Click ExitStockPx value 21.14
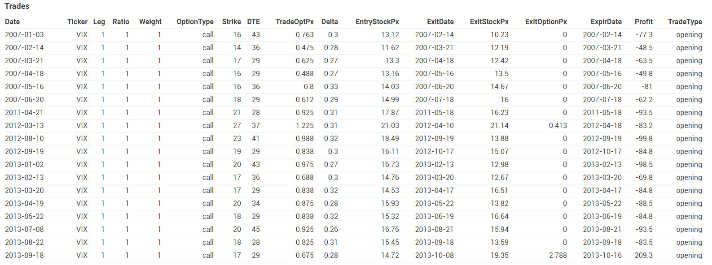712x265 pixels. [500, 125]
